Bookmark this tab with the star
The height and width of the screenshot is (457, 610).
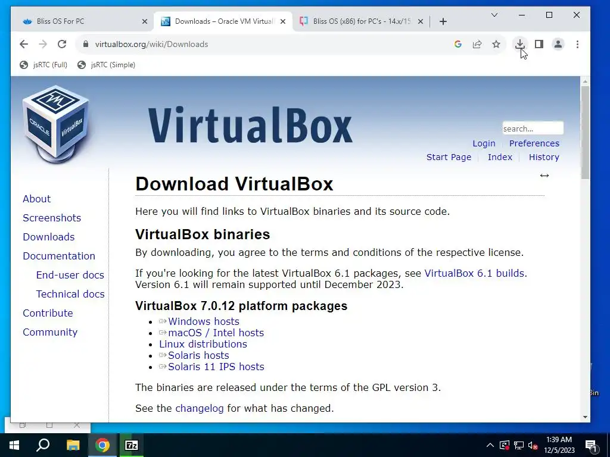click(x=496, y=44)
